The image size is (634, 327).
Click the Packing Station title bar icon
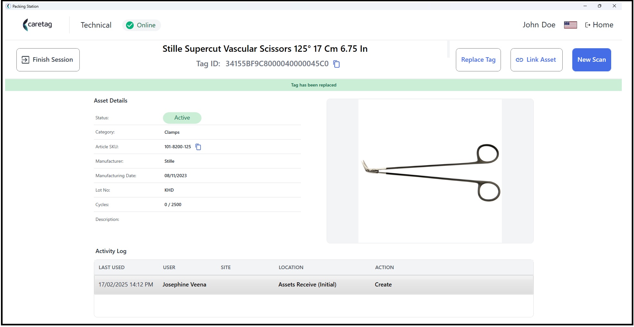(8, 6)
